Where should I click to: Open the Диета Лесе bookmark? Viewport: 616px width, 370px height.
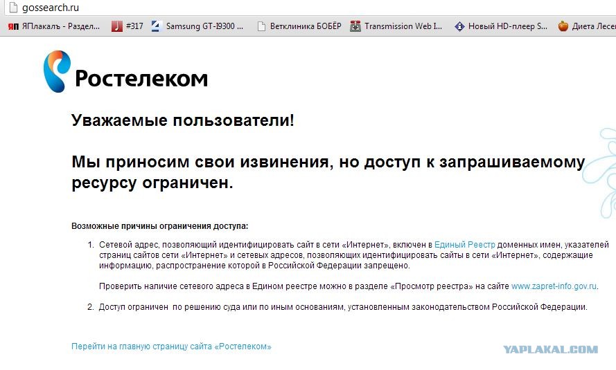tap(594, 26)
